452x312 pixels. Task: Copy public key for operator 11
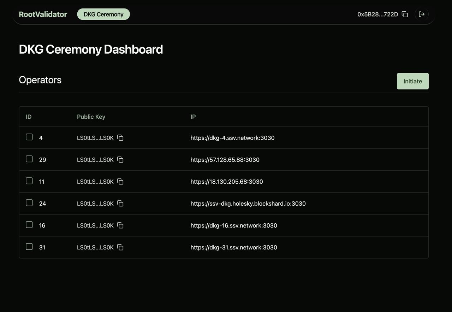tap(120, 182)
